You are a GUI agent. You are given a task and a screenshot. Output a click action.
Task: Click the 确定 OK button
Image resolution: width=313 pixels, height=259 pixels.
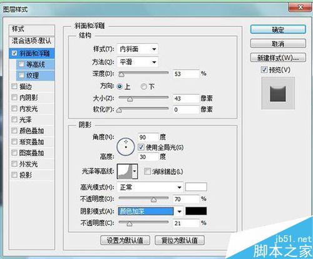278,30
